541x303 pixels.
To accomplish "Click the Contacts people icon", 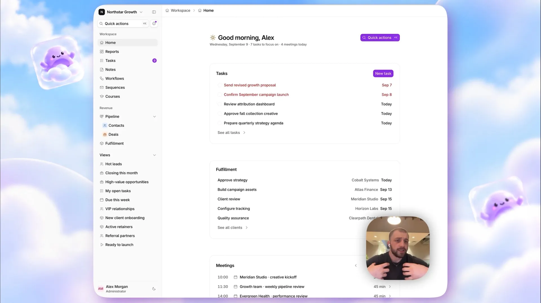I will tap(105, 125).
